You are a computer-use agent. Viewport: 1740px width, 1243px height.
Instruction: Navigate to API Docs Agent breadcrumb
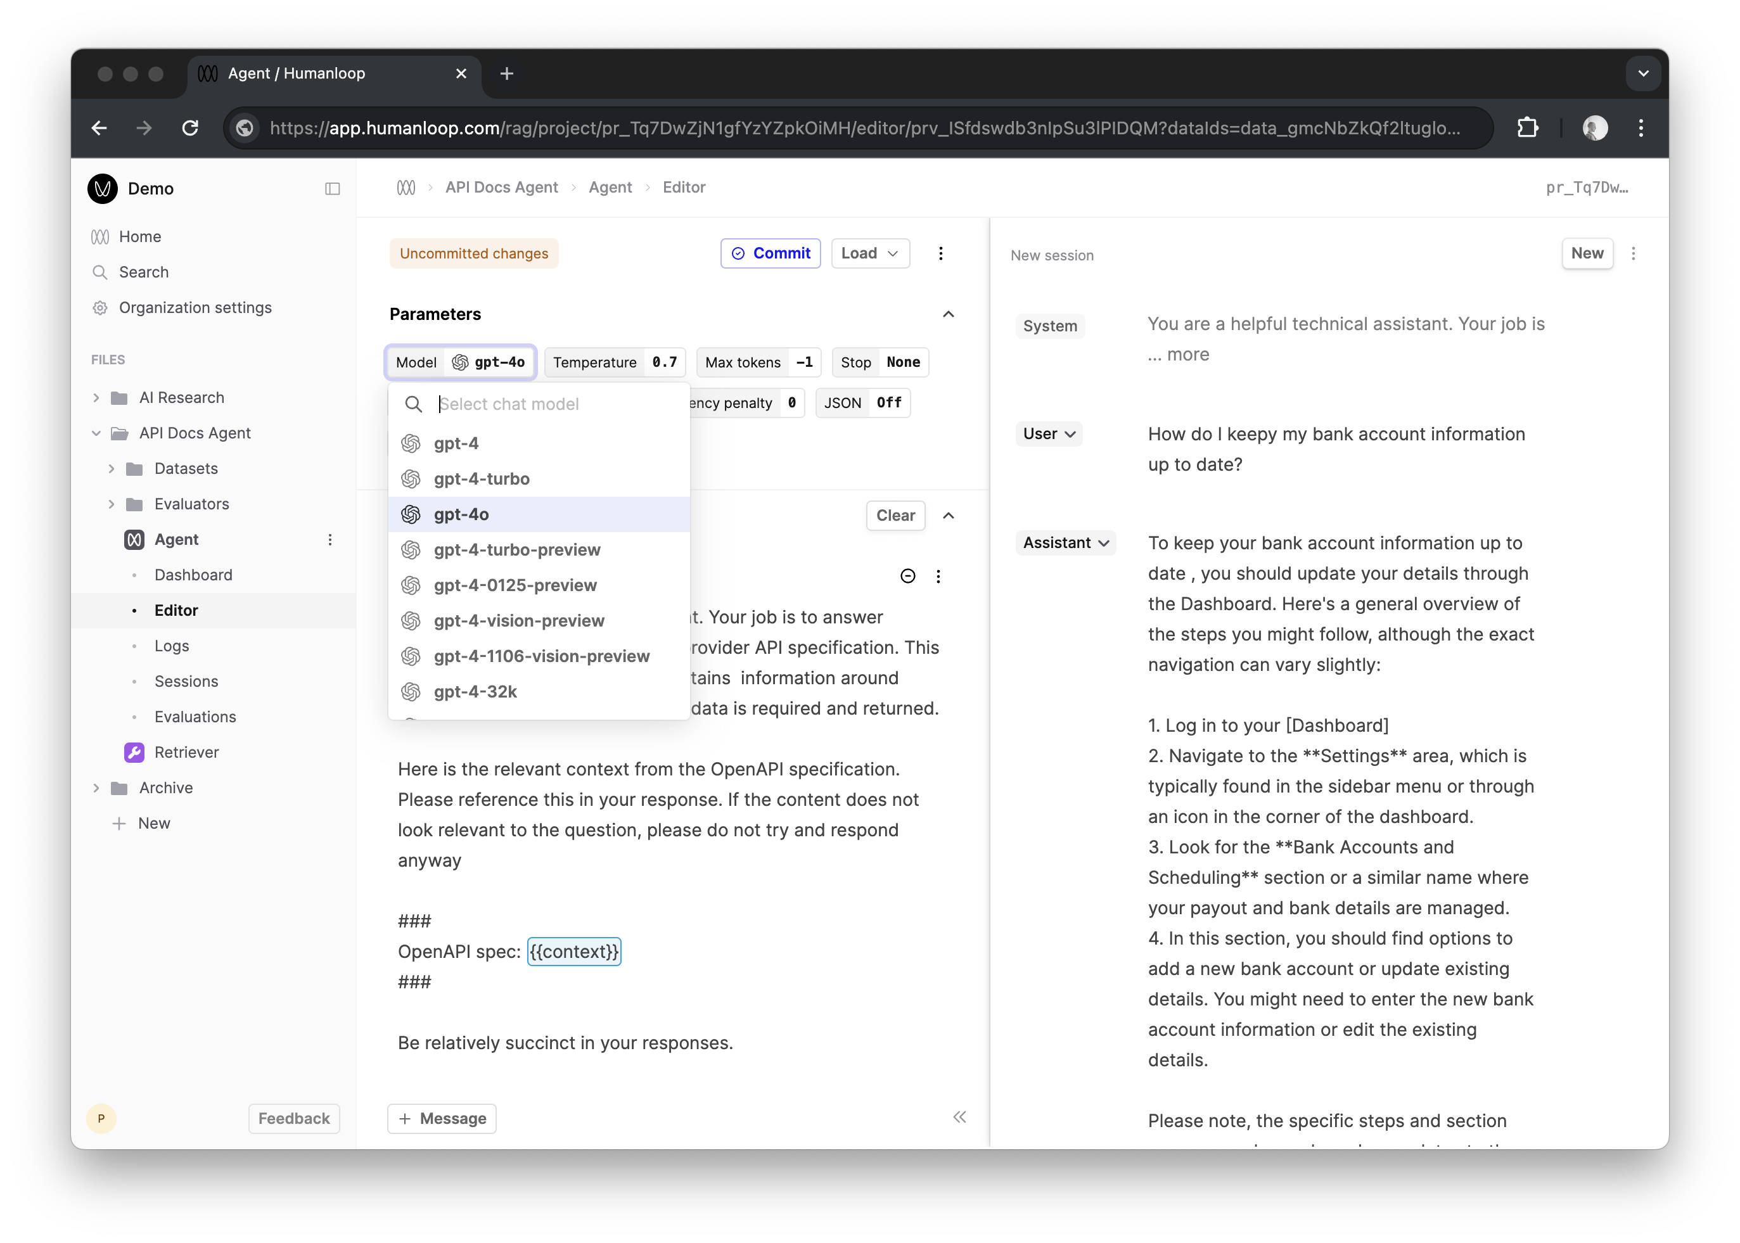click(501, 188)
